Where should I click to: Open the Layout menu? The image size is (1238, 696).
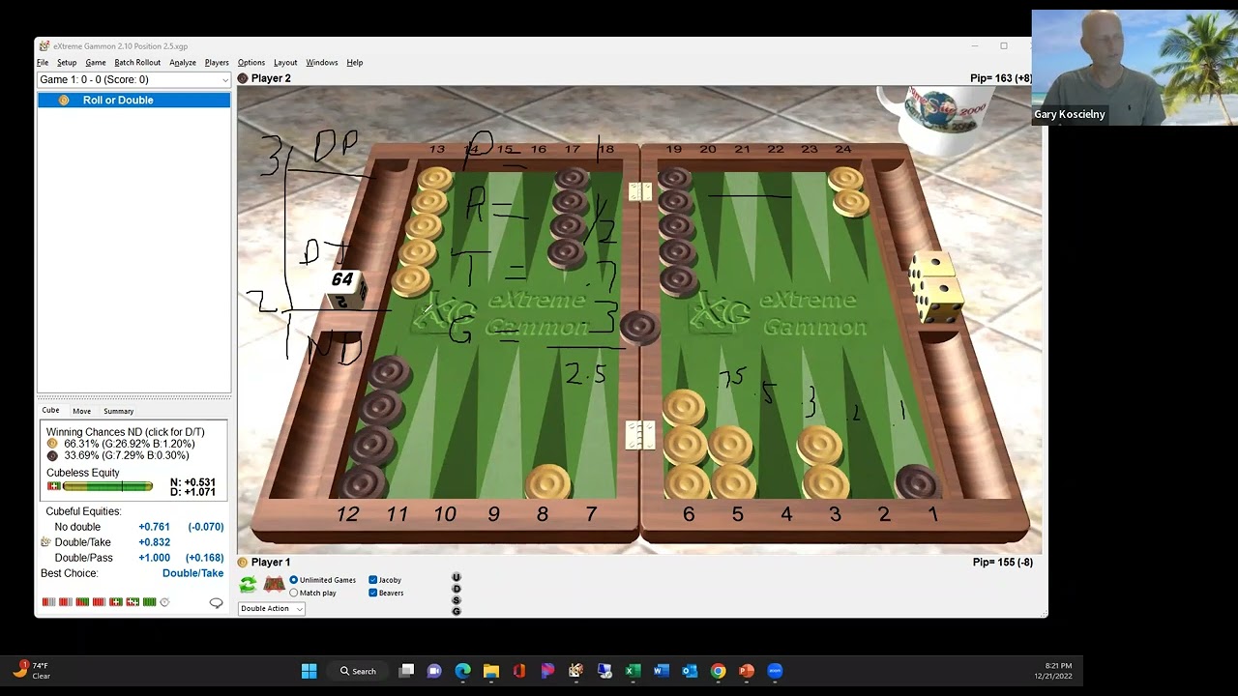(285, 63)
